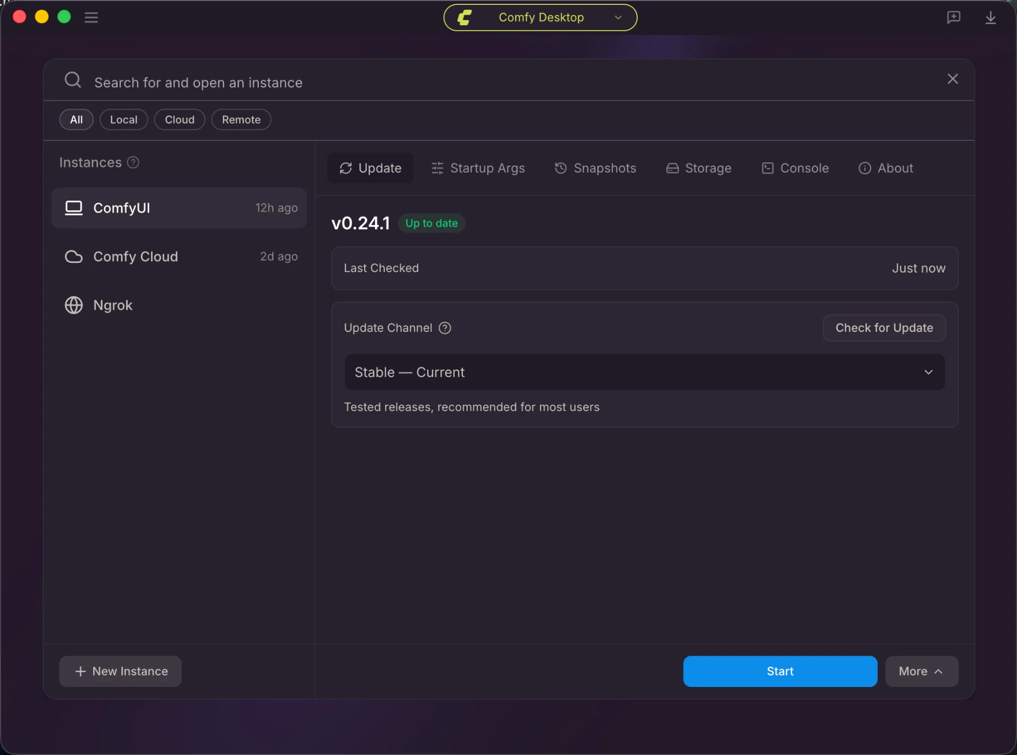The height and width of the screenshot is (755, 1017).
Task: Expand the More options menu
Action: (922, 671)
